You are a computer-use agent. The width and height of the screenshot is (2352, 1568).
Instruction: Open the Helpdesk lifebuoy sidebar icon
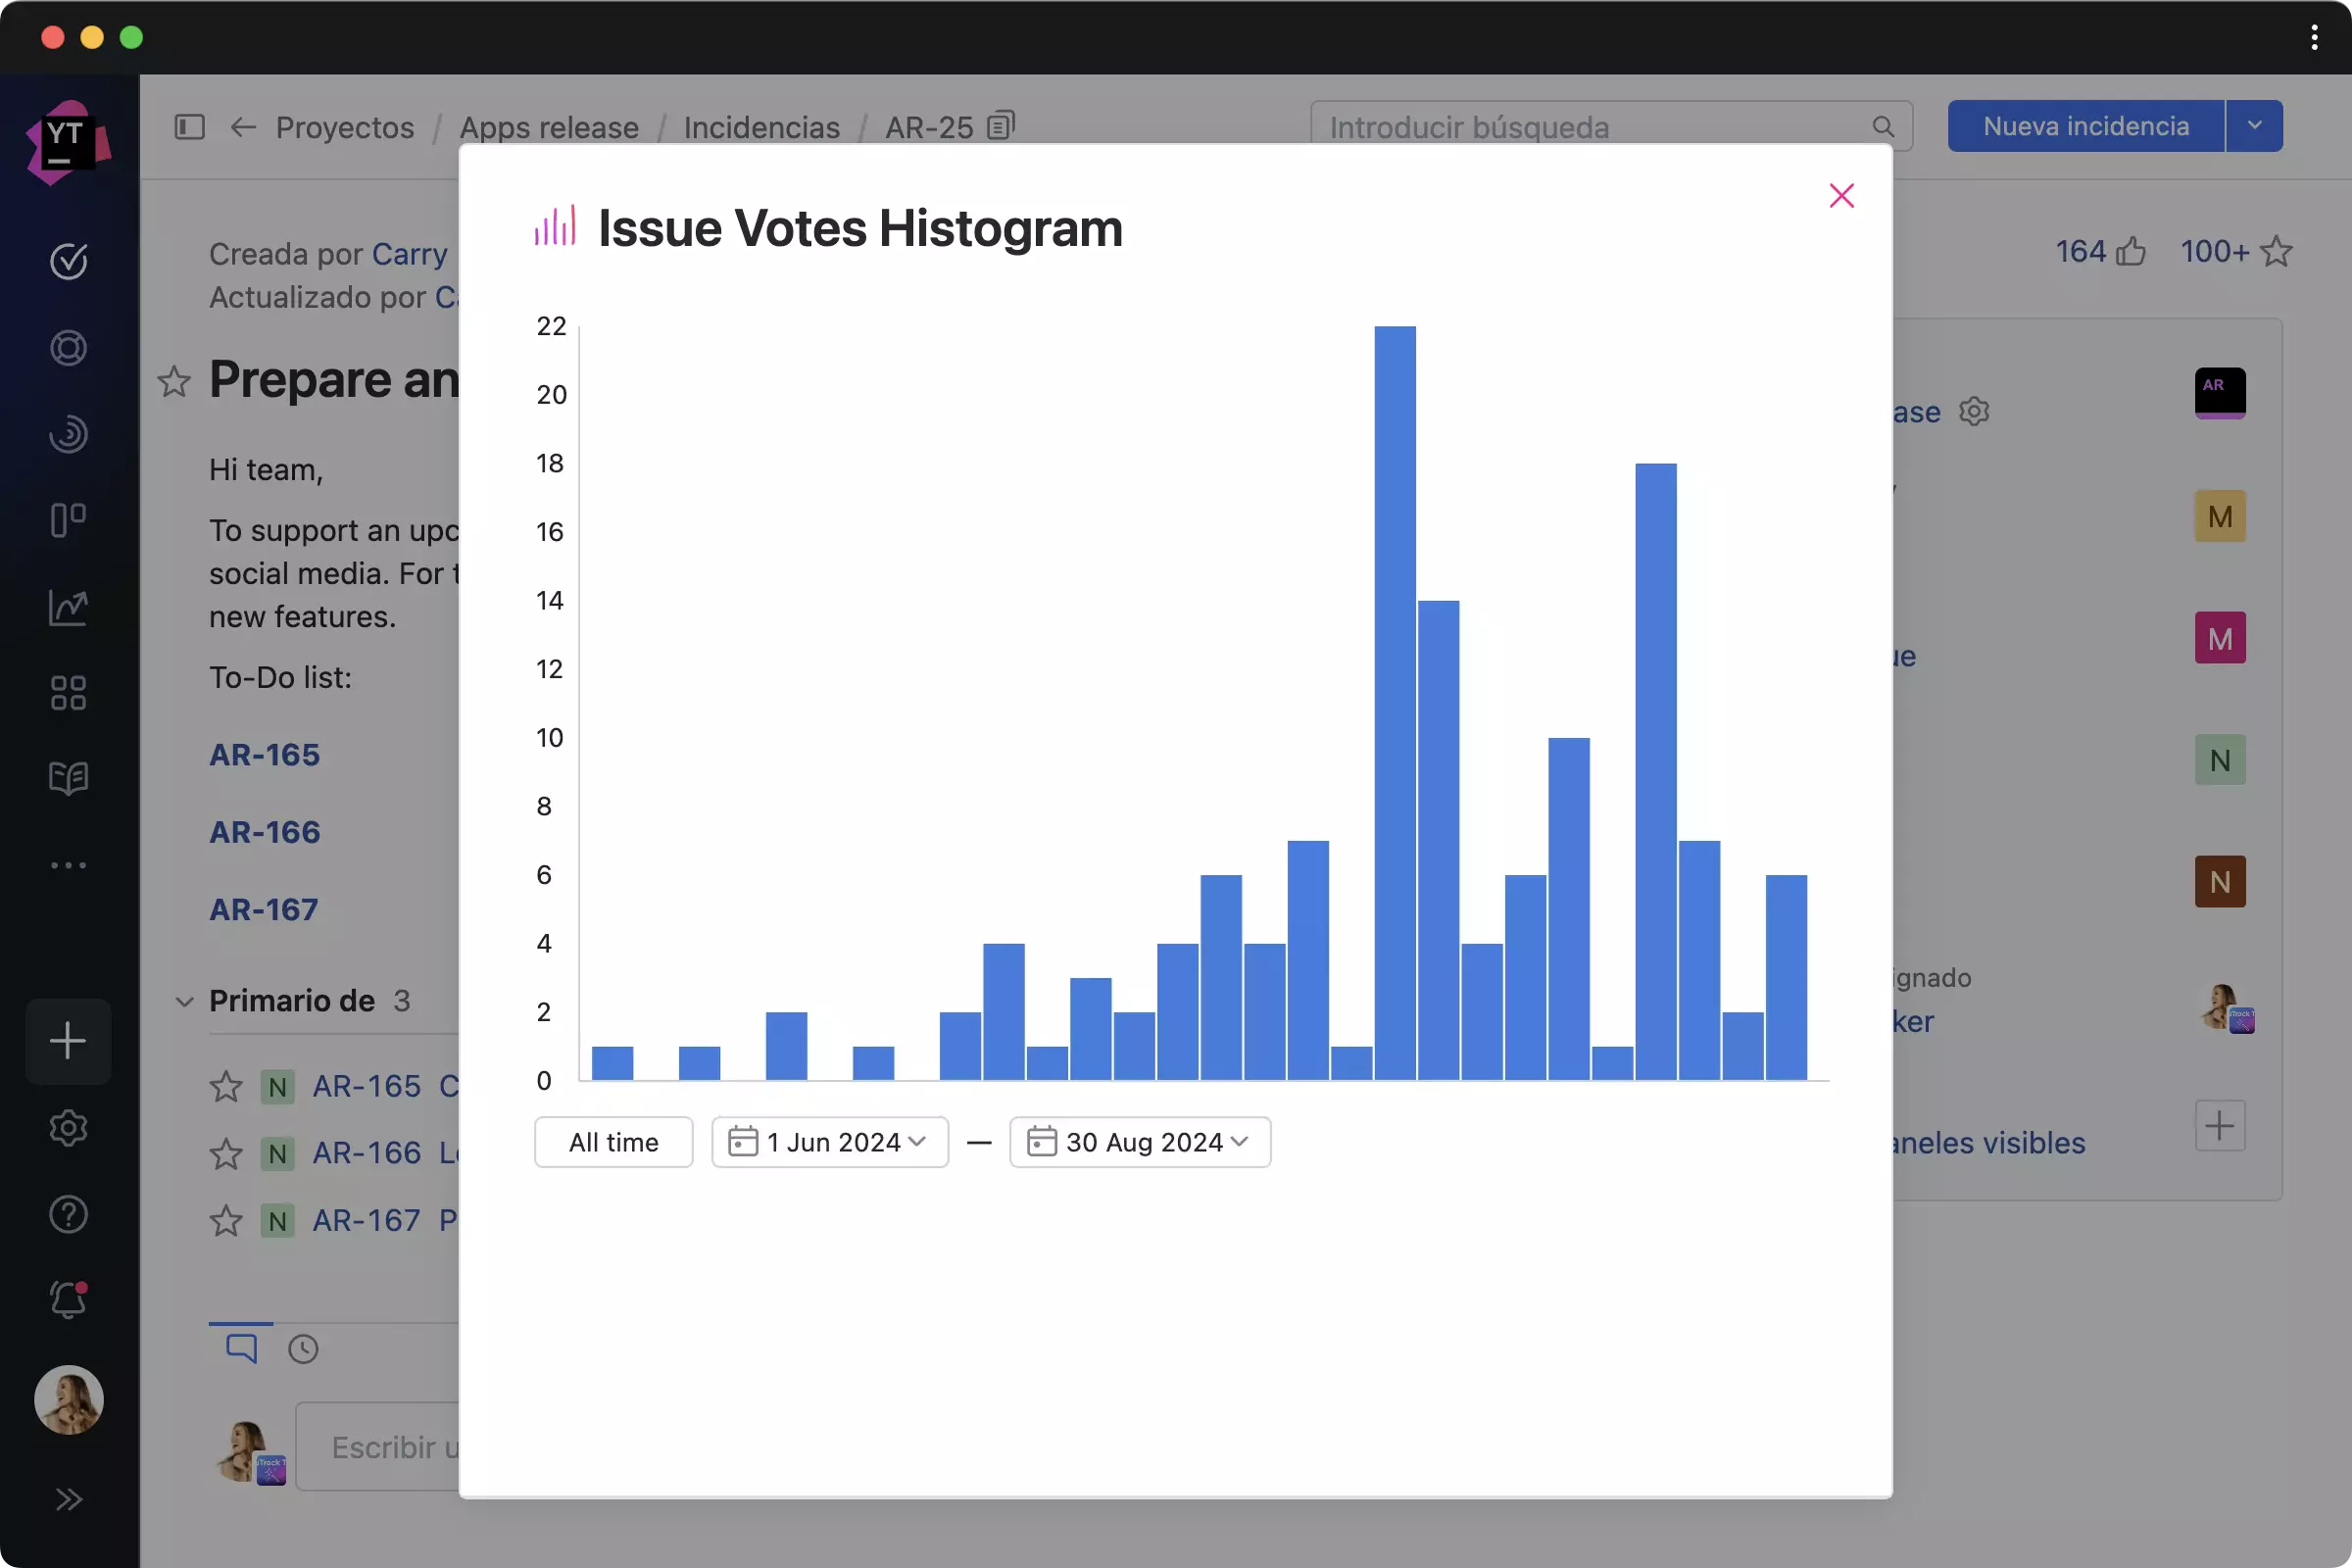tap(68, 348)
